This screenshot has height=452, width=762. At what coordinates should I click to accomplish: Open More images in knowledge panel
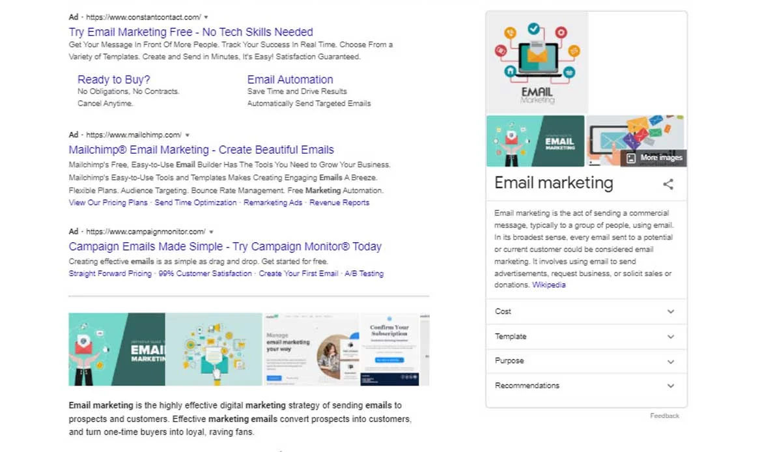pos(655,158)
